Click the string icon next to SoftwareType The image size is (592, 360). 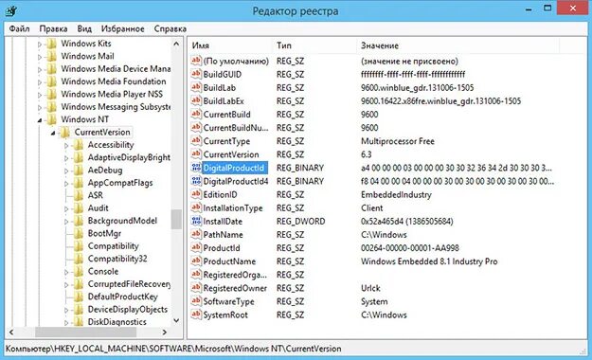[x=196, y=301]
